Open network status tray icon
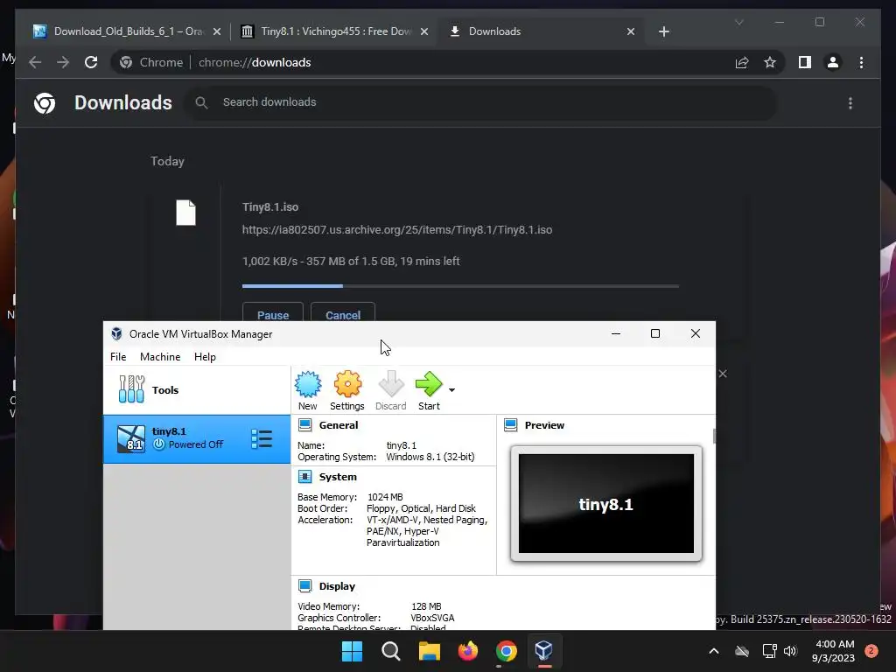The width and height of the screenshot is (896, 672). point(769,651)
